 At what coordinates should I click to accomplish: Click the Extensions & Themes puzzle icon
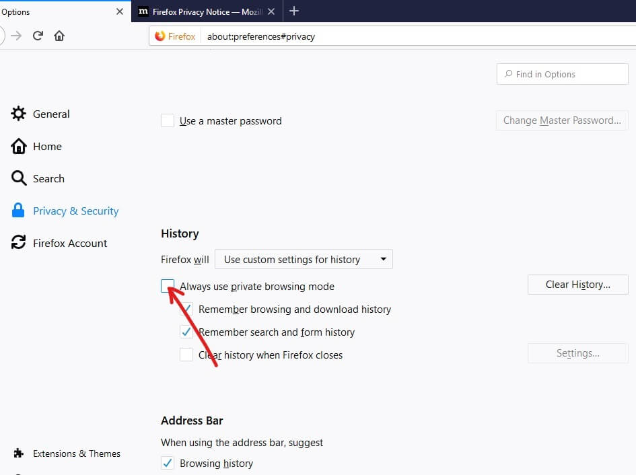[x=18, y=453]
